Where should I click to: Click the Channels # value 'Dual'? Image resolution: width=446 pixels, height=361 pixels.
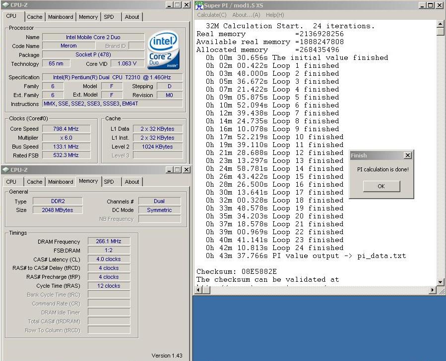point(159,201)
